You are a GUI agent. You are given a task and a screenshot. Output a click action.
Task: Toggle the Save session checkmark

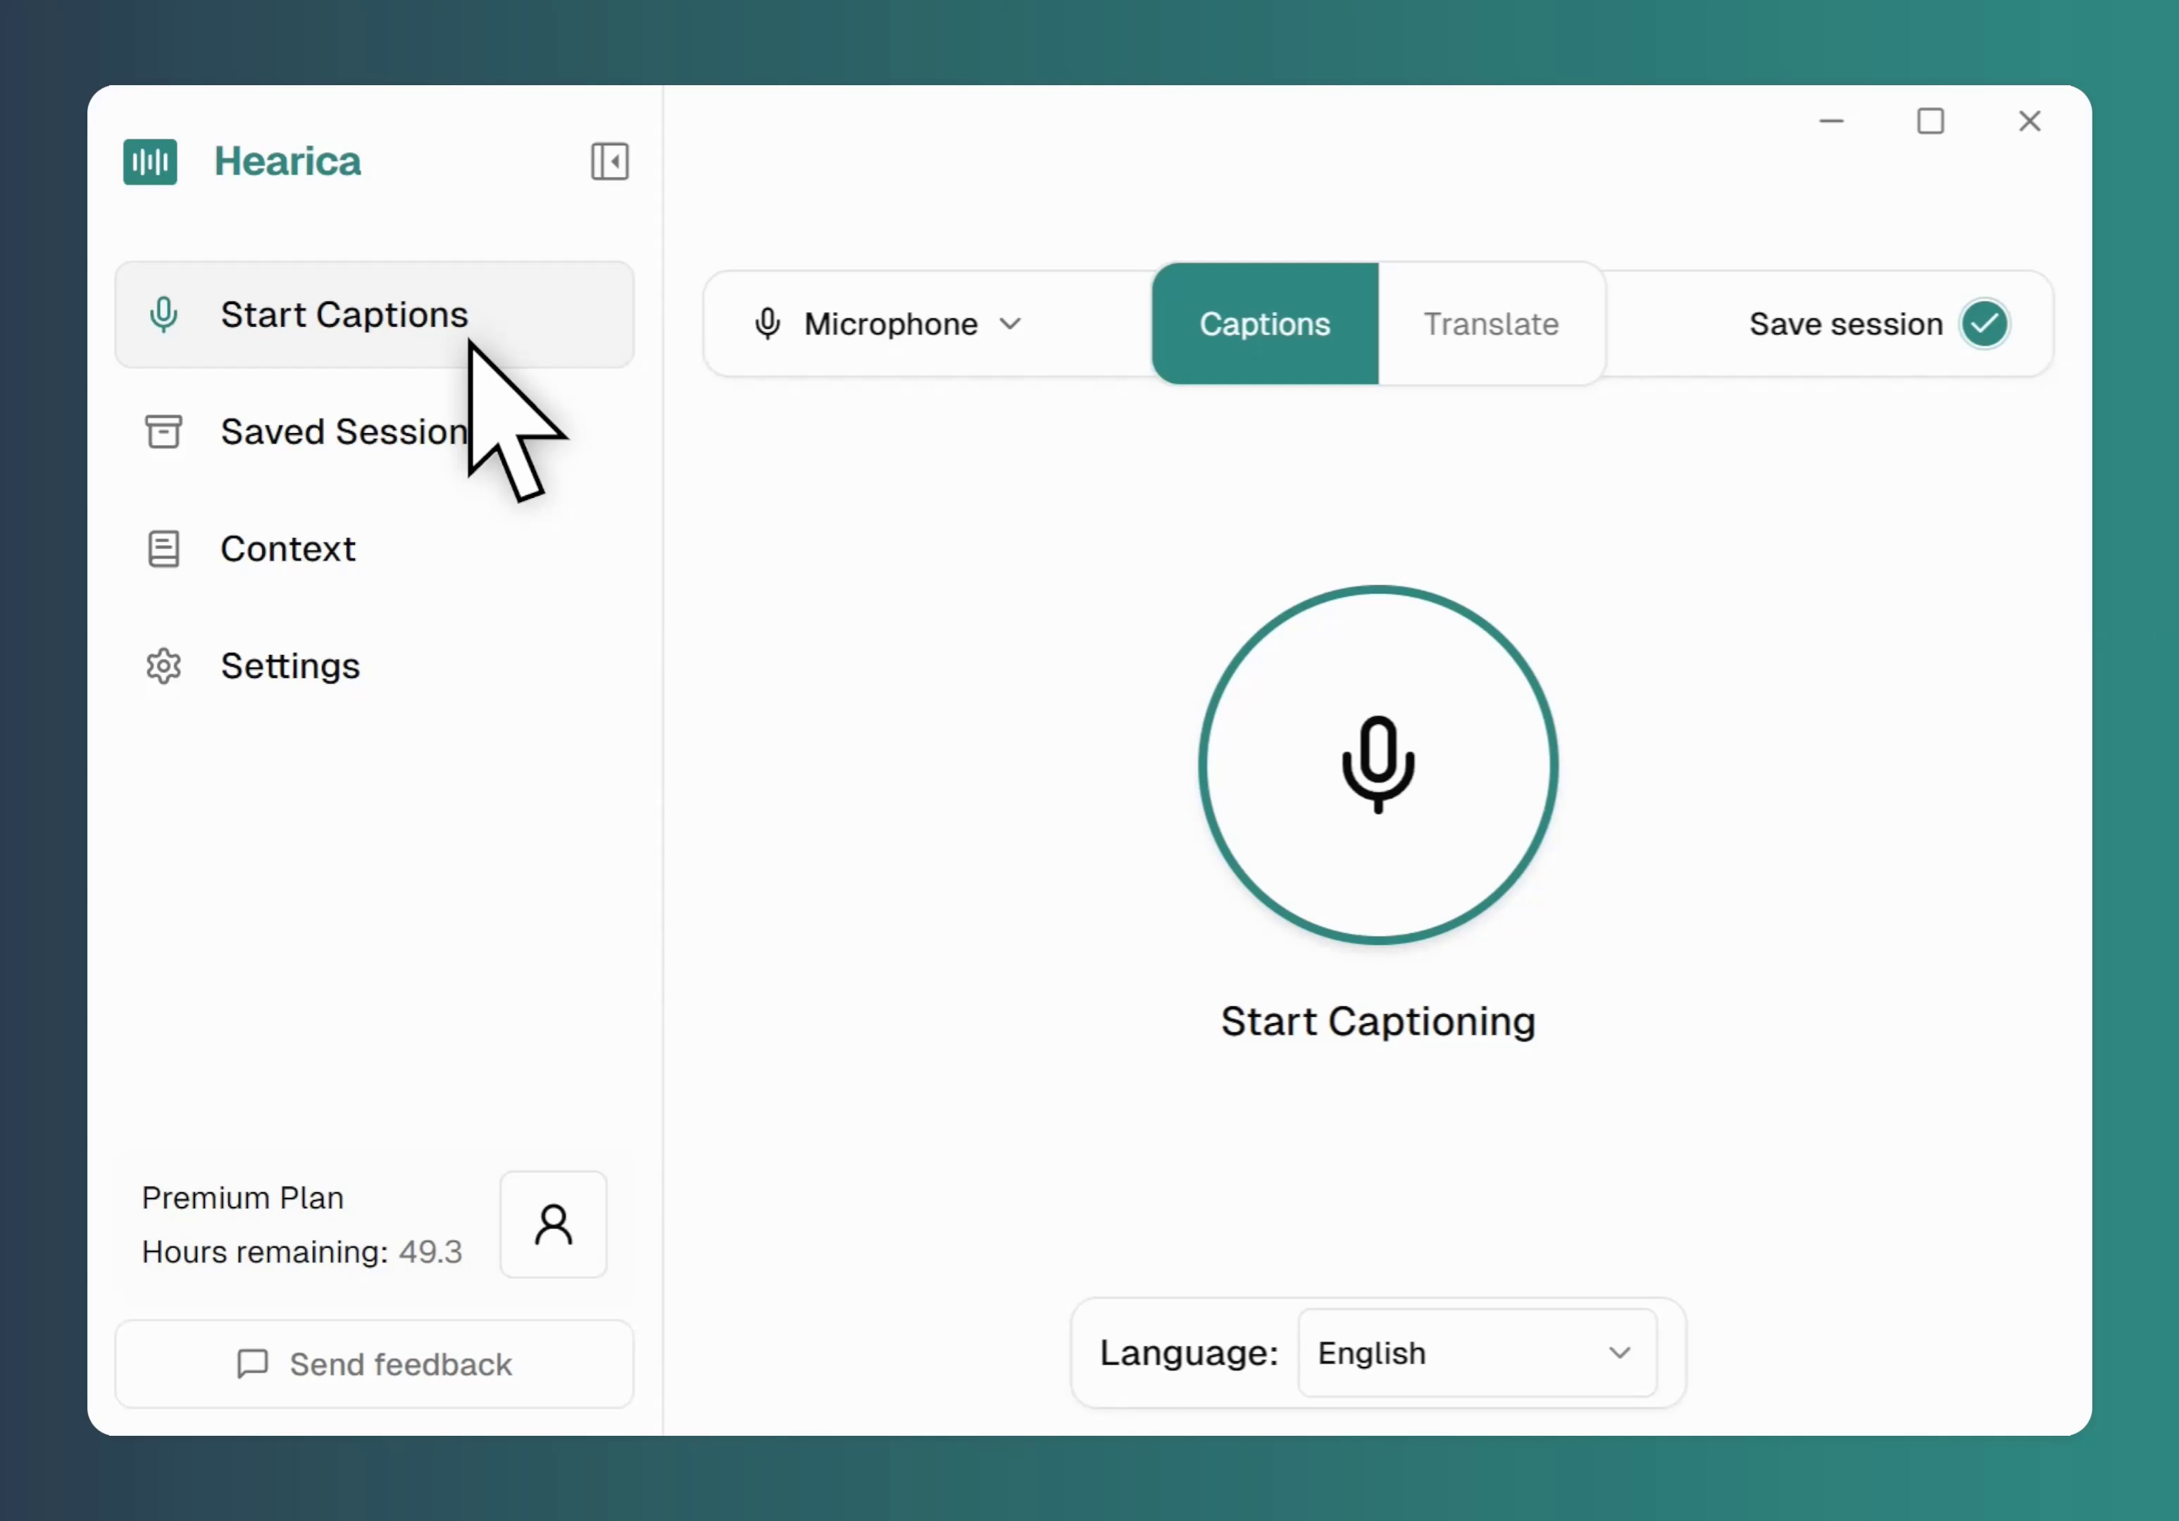click(1985, 323)
